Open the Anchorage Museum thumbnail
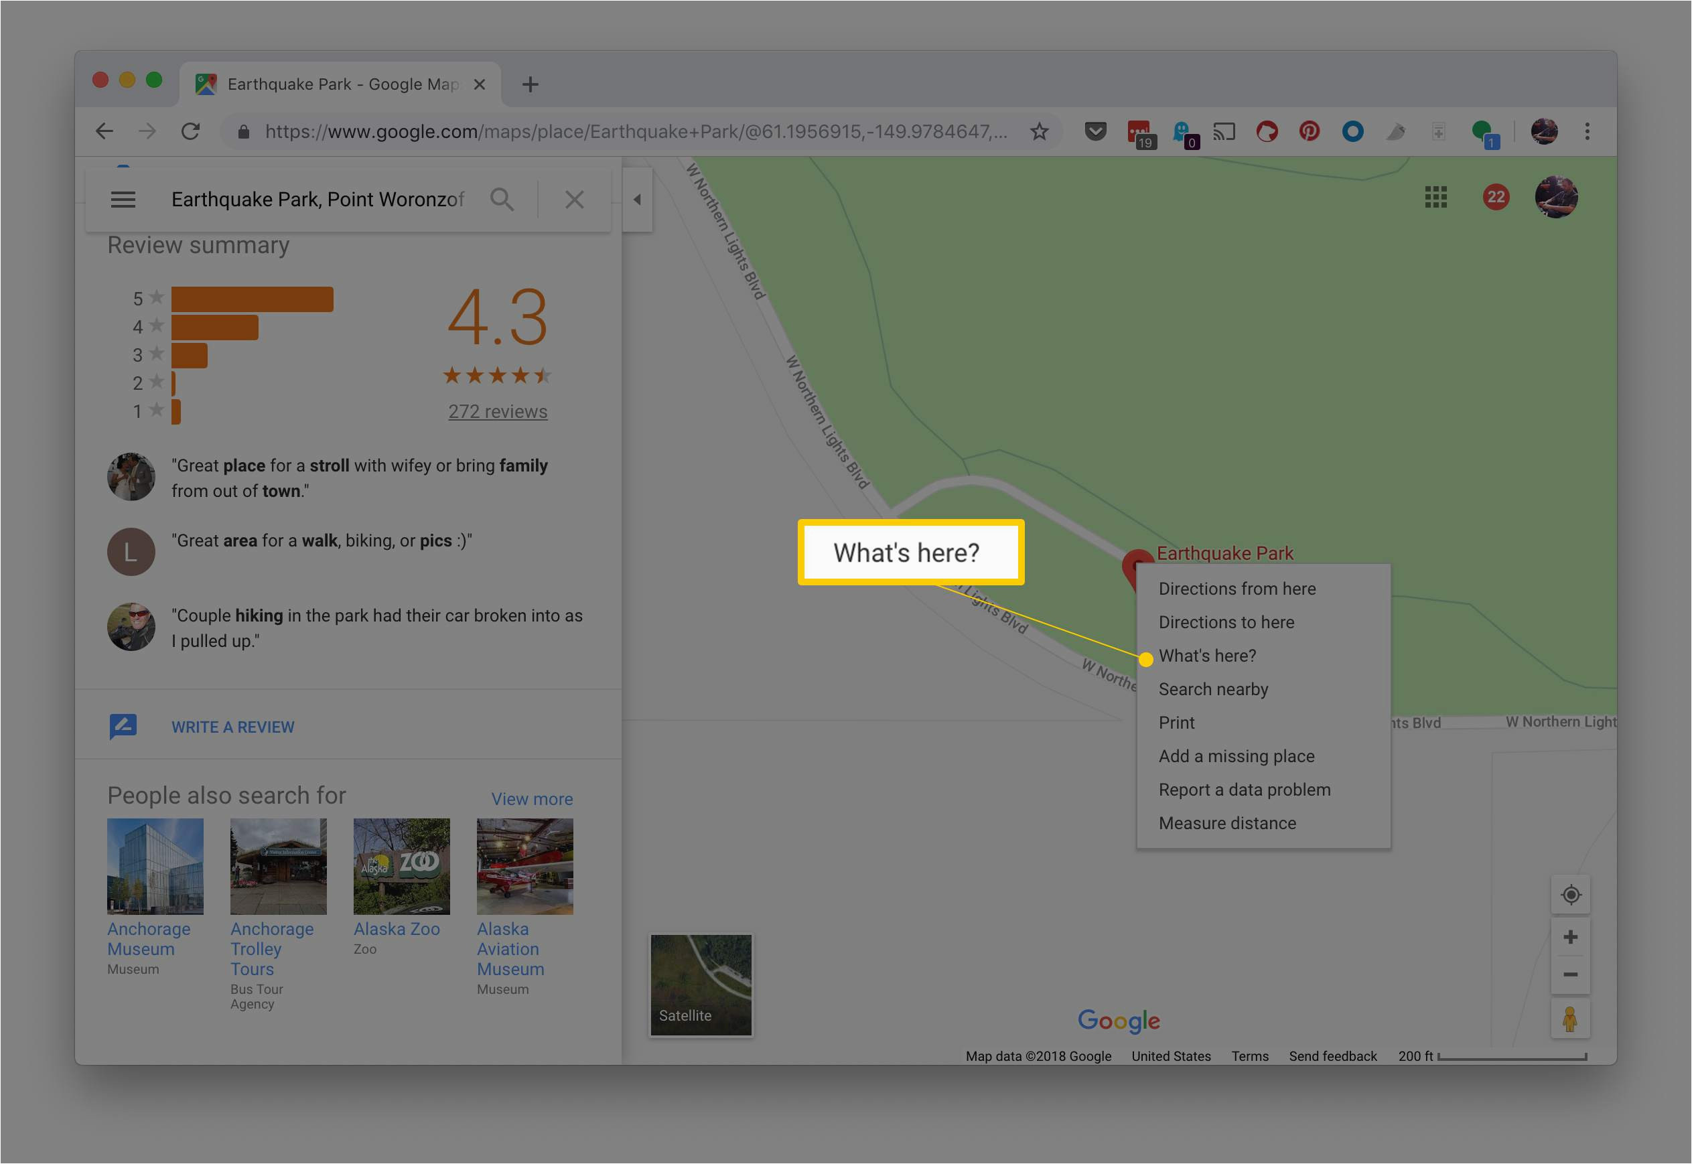 point(155,866)
